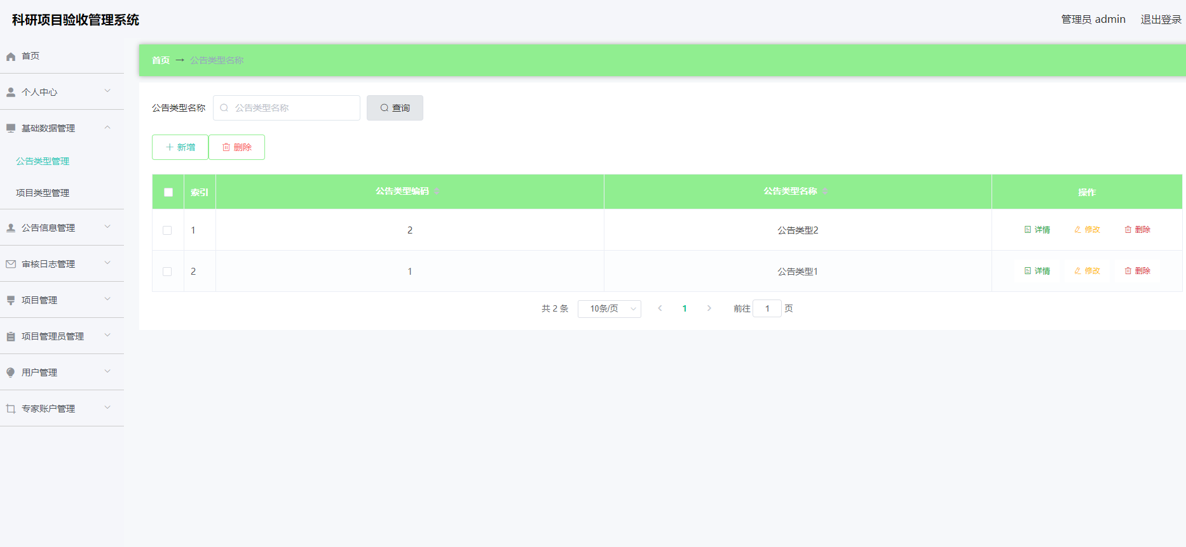Click 修改 for 公告类型2
This screenshot has height=547, width=1186.
pos(1087,230)
